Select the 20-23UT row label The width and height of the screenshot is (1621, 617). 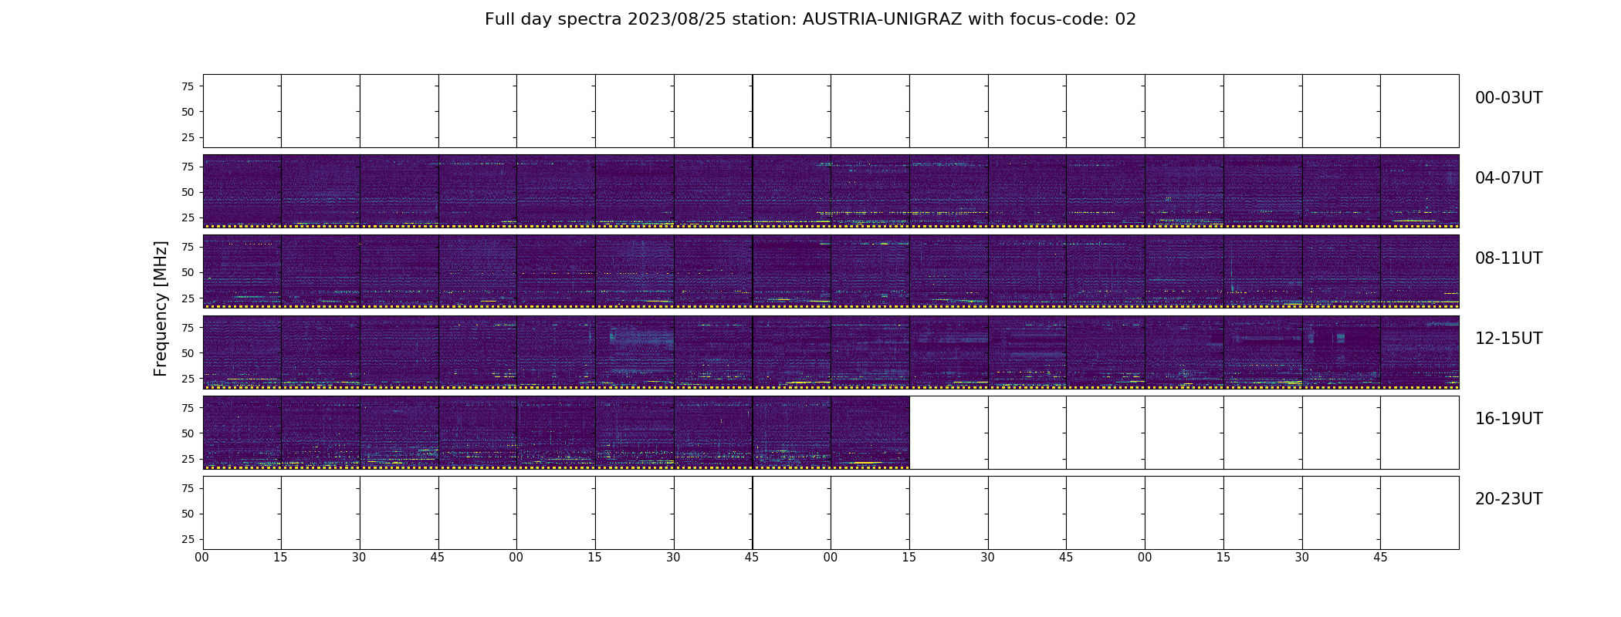(x=1508, y=499)
